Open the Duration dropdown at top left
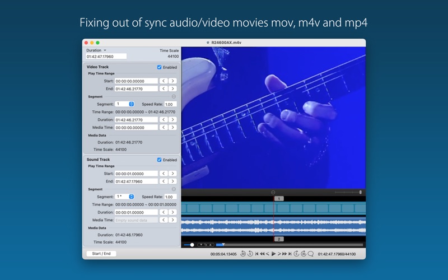The width and height of the screenshot is (448, 280). click(96, 50)
